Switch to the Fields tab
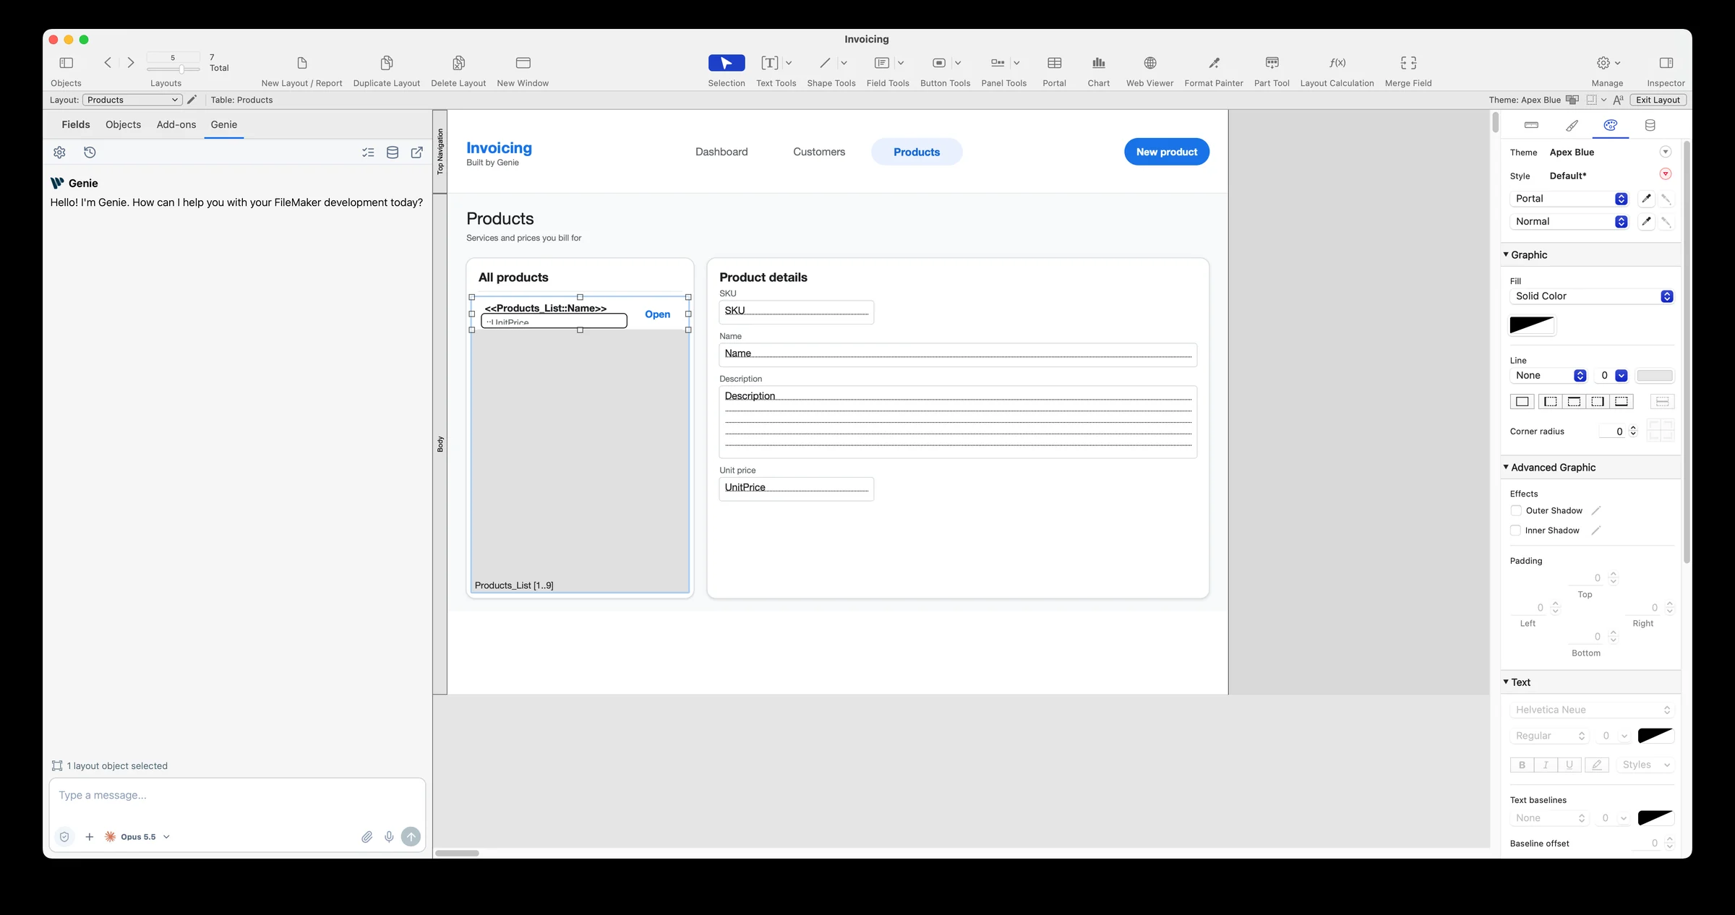 (76, 124)
